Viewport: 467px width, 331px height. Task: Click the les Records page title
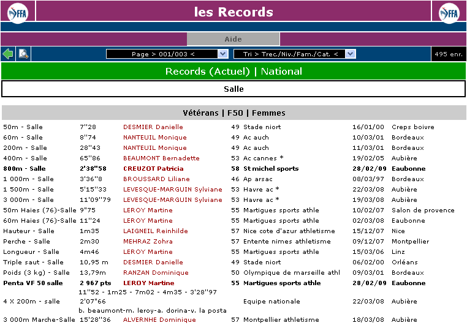click(x=233, y=12)
